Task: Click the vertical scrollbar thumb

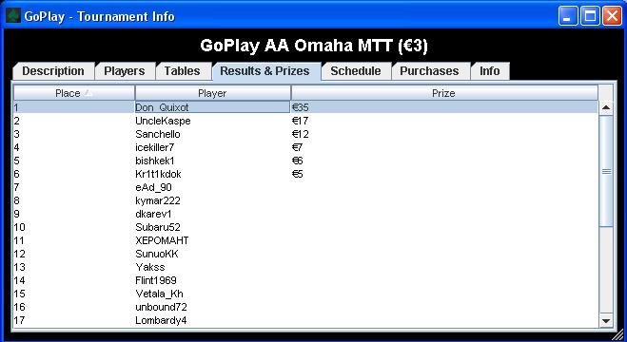Action: pyautogui.click(x=606, y=171)
